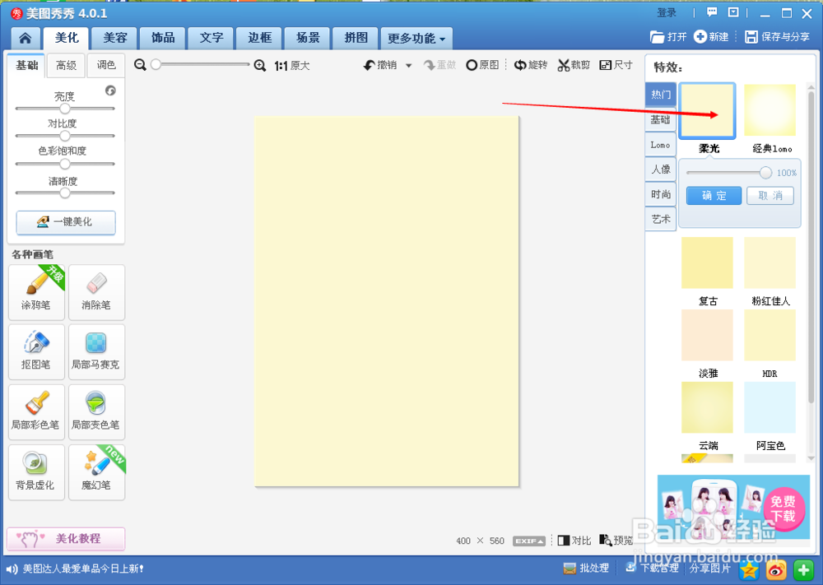Switch to the 场景 tab
Image resolution: width=823 pixels, height=585 pixels.
tap(308, 38)
